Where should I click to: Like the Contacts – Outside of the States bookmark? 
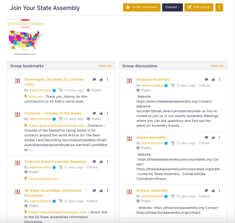tap(101, 113)
